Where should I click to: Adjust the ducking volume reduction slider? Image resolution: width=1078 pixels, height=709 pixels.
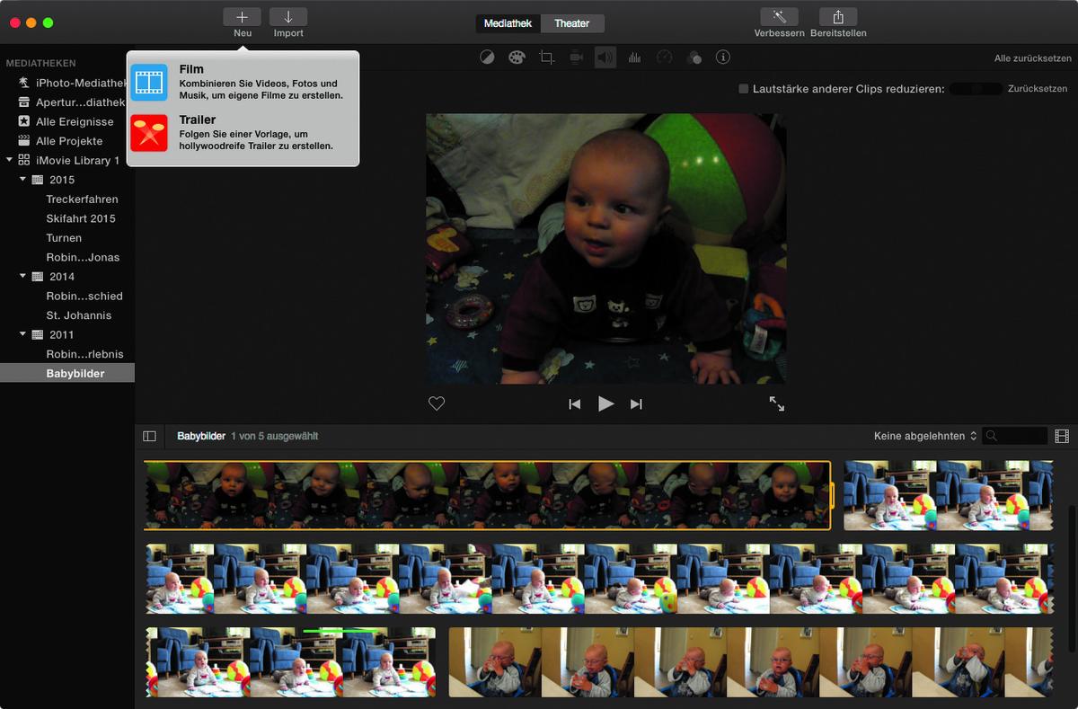(x=976, y=89)
